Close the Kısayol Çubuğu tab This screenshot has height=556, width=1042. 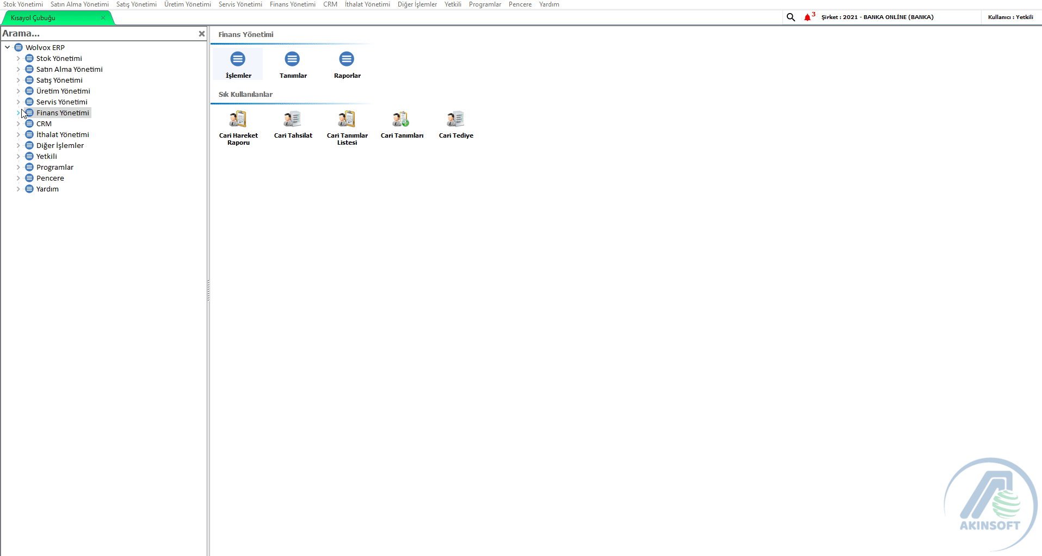pyautogui.click(x=103, y=17)
